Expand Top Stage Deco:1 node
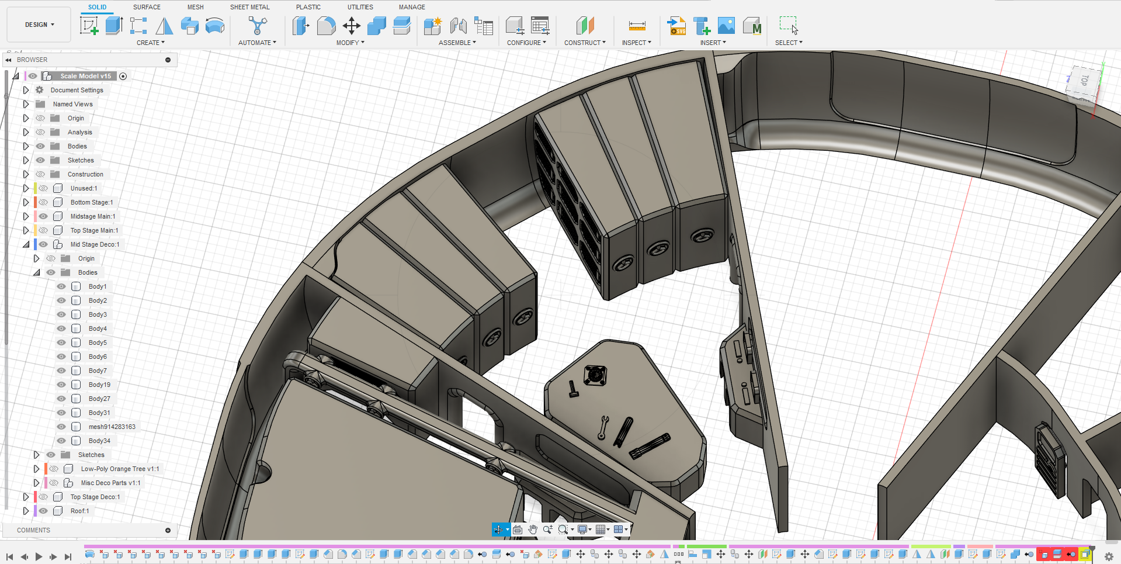1121x564 pixels. [x=26, y=497]
